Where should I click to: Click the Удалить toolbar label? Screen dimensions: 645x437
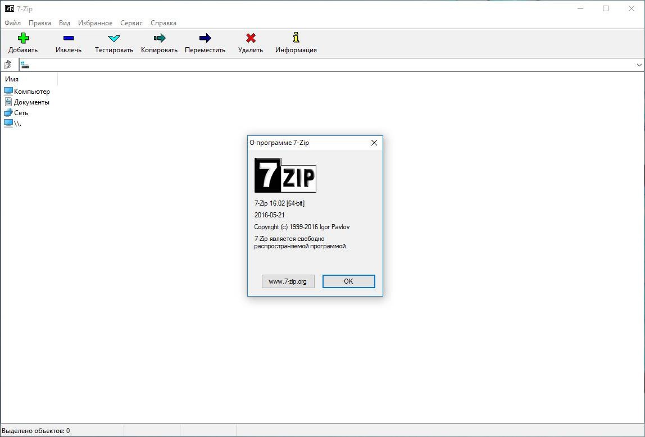(x=251, y=50)
